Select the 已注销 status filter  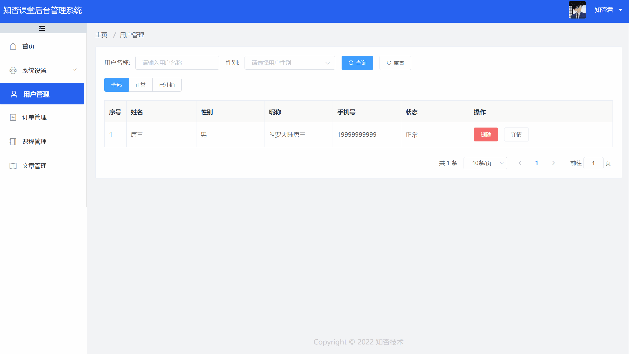(167, 85)
